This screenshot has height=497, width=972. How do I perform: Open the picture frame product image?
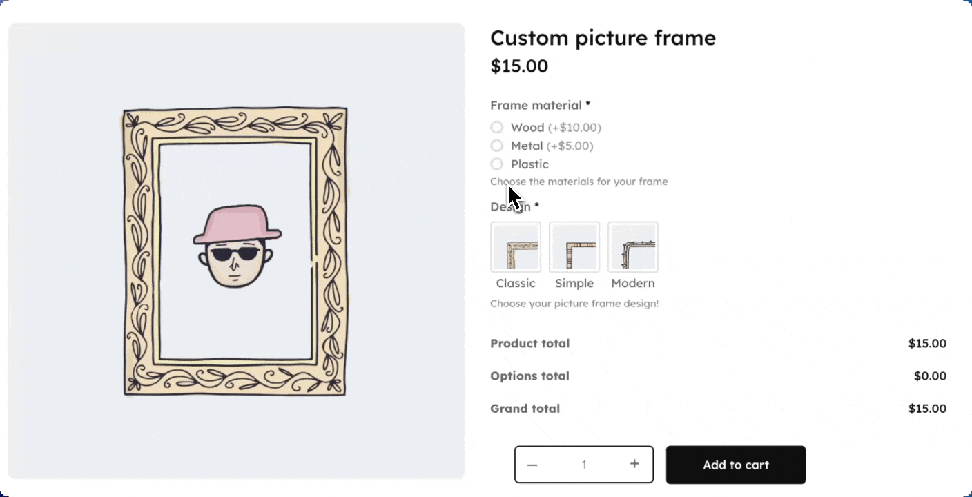235,251
